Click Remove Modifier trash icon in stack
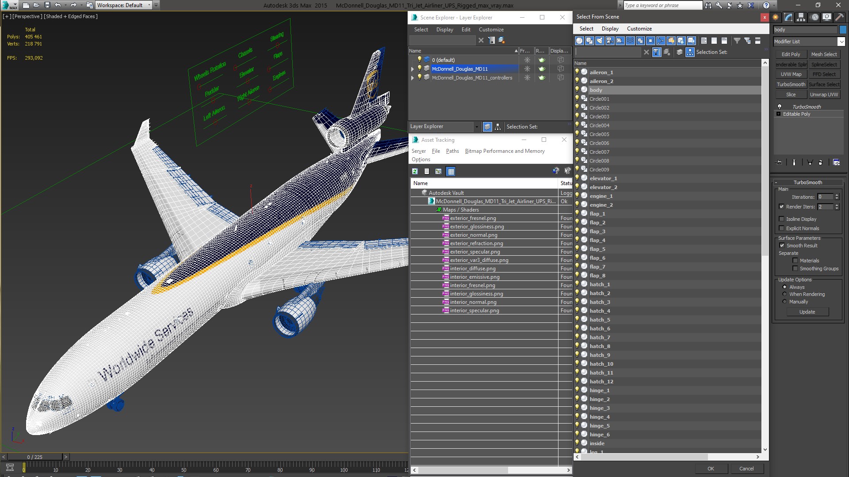Screen dimensions: 849x477 click(x=820, y=163)
